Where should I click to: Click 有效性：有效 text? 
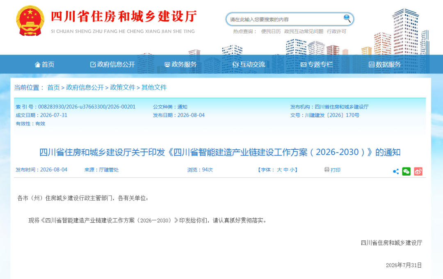(30, 123)
